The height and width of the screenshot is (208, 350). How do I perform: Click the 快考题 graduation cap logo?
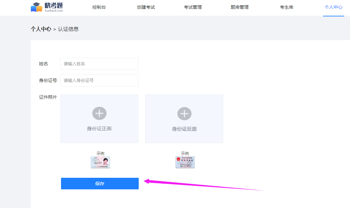point(37,7)
